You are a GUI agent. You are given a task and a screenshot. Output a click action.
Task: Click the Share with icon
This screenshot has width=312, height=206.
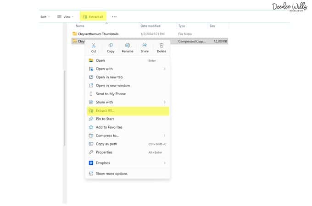pos(91,102)
